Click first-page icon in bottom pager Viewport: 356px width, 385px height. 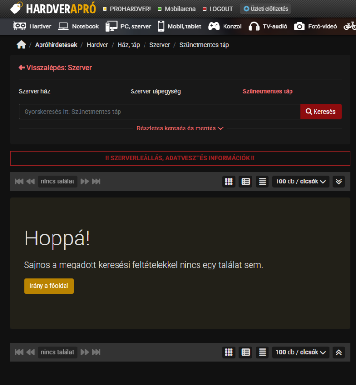(x=19, y=352)
